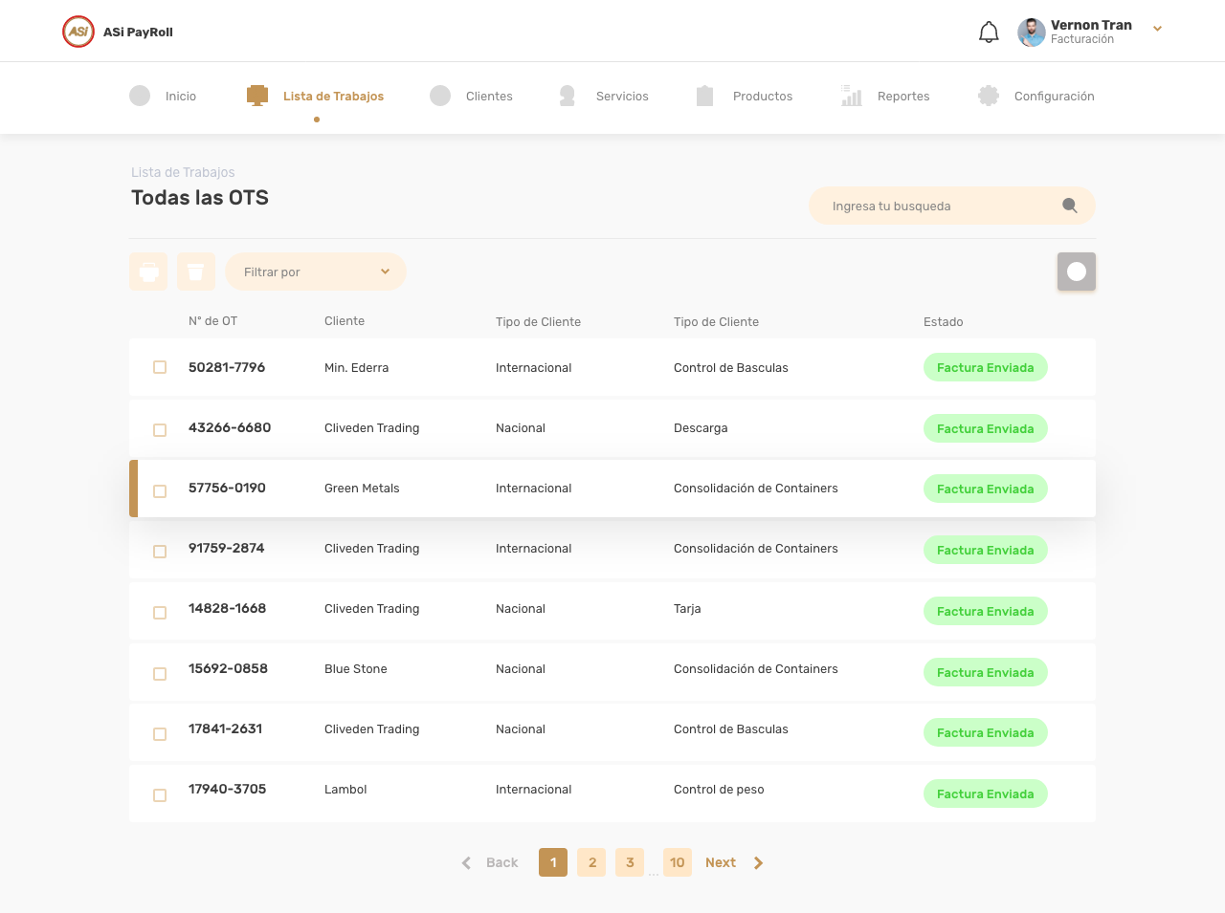
Task: Open the Configuración tab
Action: tap(1054, 97)
